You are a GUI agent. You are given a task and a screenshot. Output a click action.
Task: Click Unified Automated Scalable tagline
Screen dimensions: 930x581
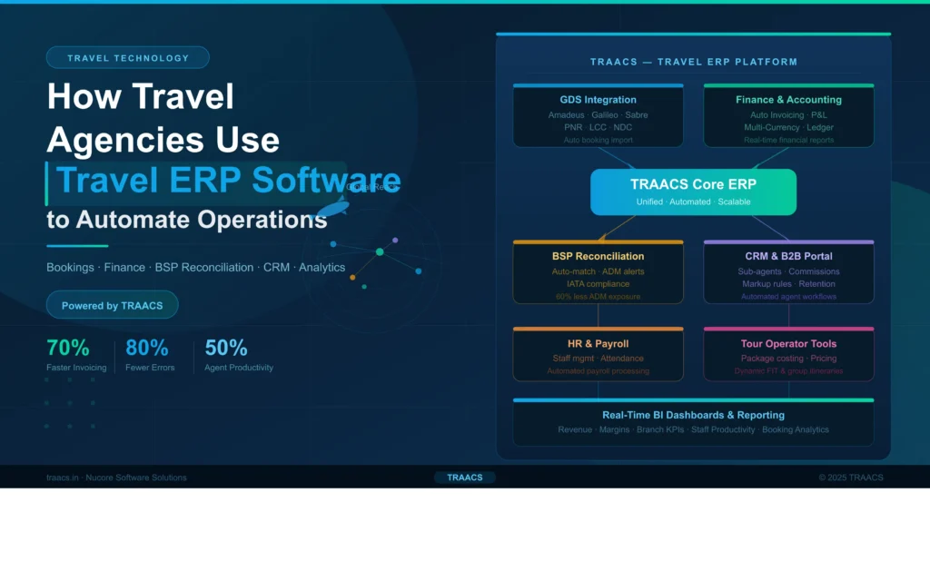693,202
